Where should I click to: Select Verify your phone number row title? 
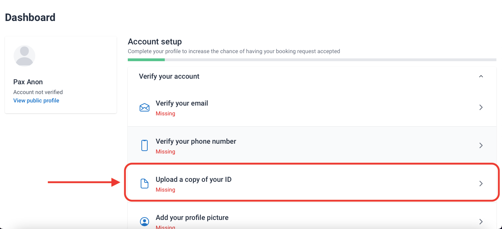(x=196, y=142)
